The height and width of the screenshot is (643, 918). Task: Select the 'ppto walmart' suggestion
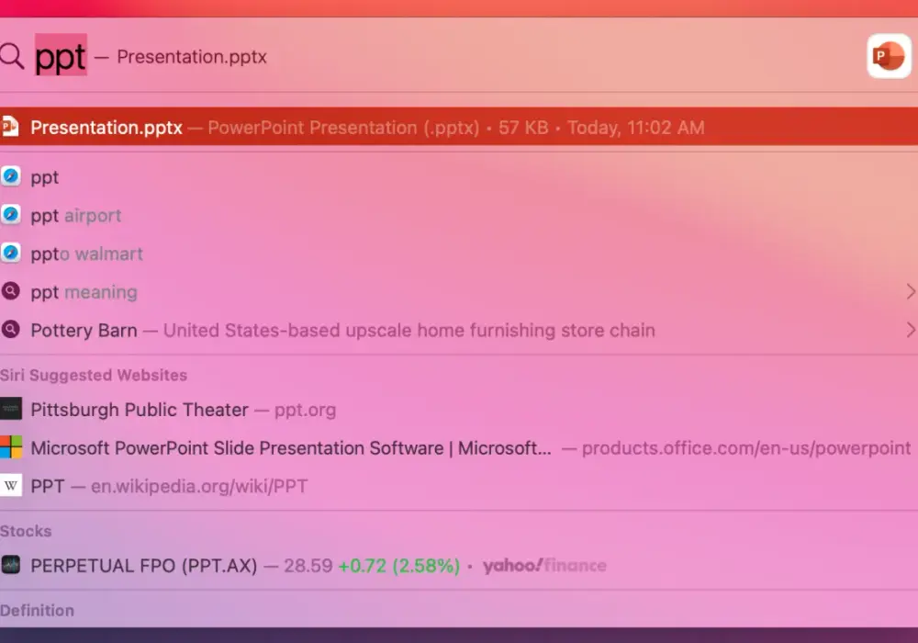[x=459, y=254]
